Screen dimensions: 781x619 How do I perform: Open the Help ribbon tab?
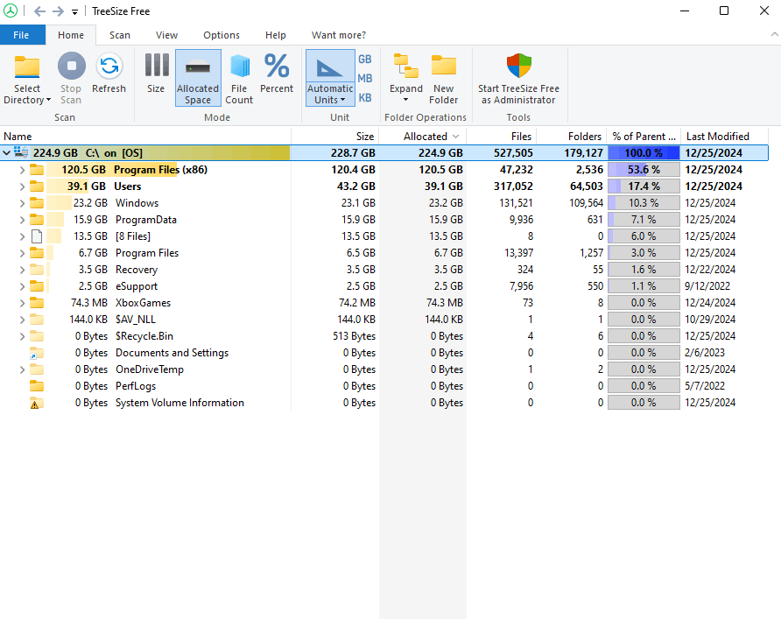pos(276,35)
